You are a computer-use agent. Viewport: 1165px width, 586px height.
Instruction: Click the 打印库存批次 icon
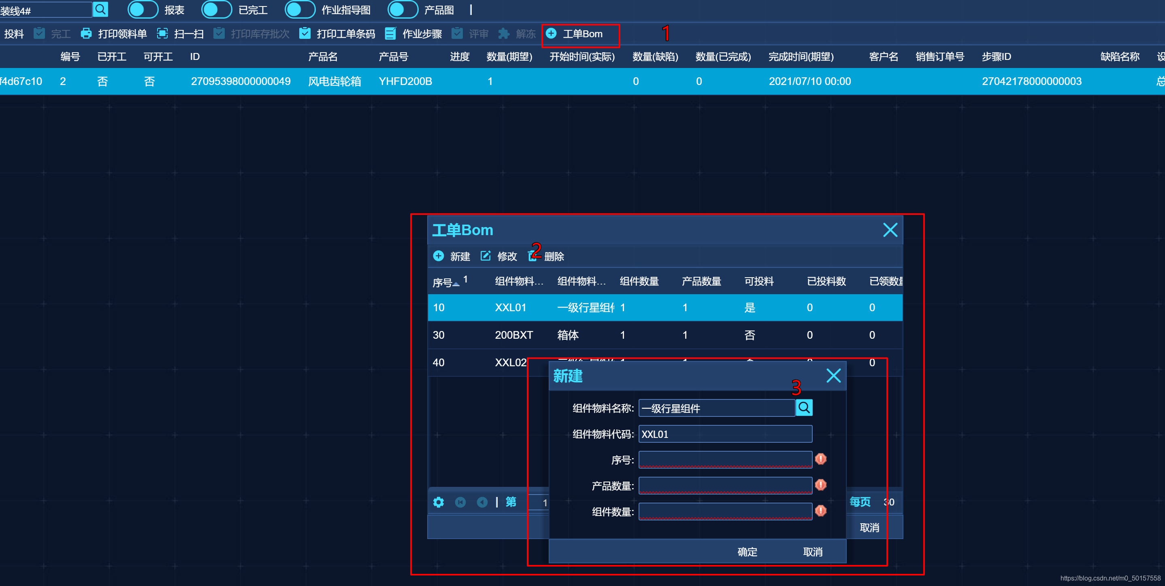pos(219,34)
